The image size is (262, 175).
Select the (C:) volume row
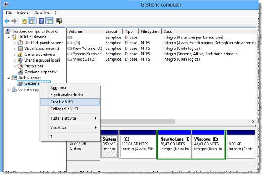(162, 43)
